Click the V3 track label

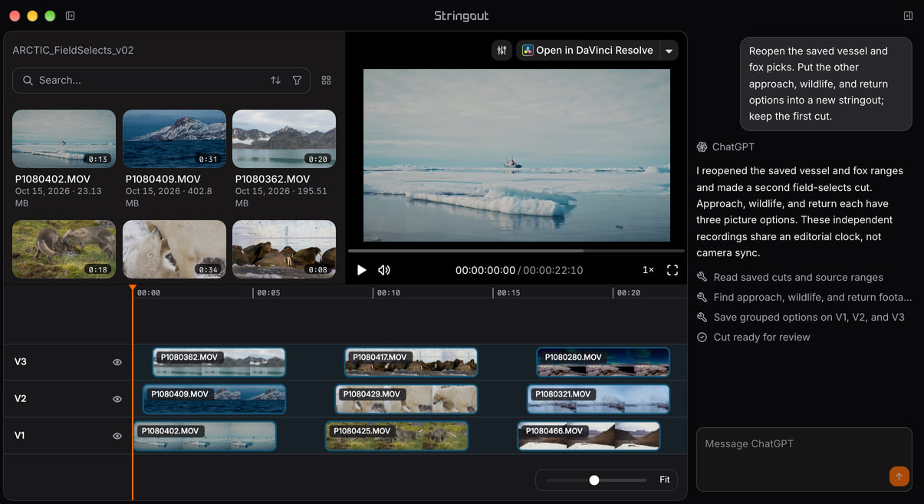tap(21, 362)
